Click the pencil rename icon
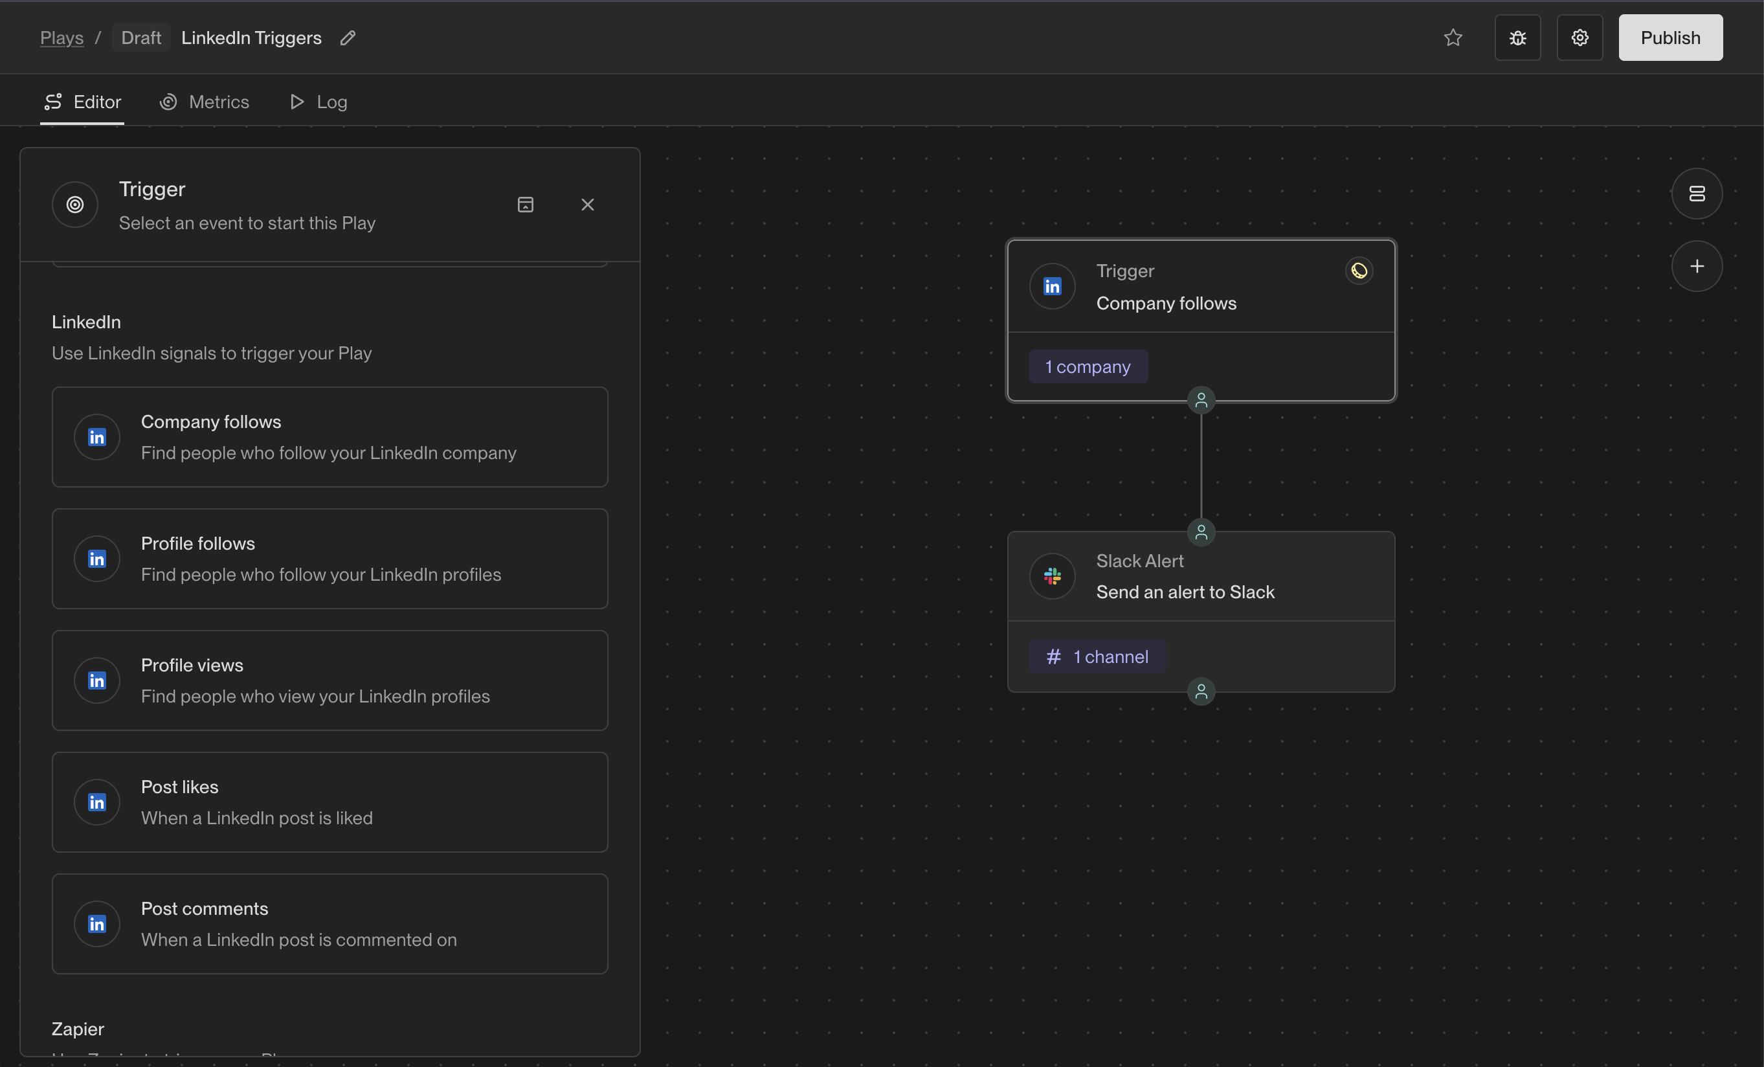 [x=348, y=38]
